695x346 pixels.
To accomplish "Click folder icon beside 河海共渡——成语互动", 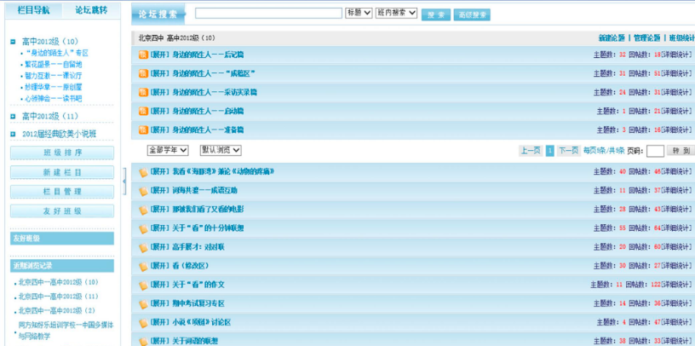I will (143, 190).
